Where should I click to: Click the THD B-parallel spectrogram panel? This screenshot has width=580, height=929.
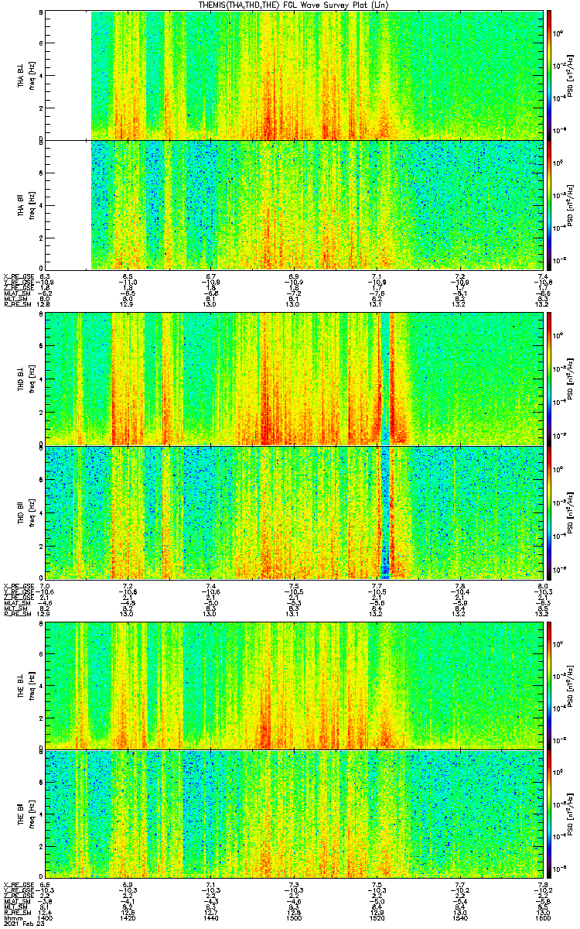[295, 512]
